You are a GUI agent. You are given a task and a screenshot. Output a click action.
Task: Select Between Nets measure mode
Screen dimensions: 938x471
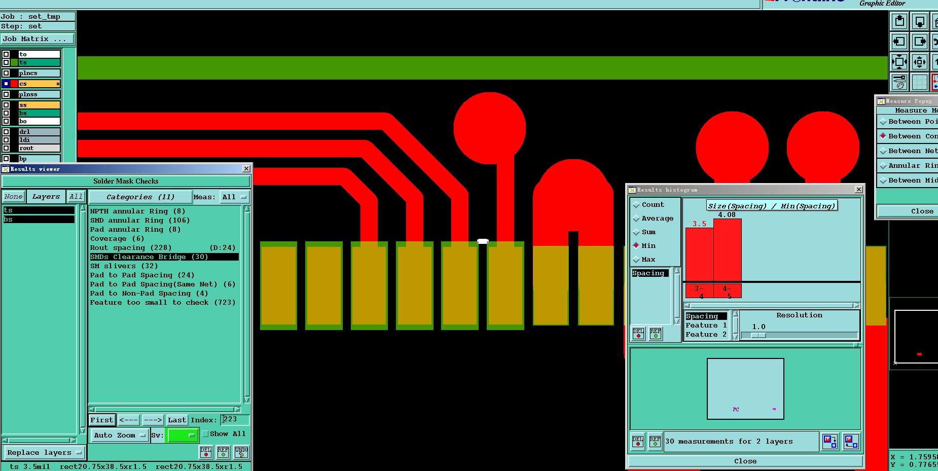pos(908,151)
